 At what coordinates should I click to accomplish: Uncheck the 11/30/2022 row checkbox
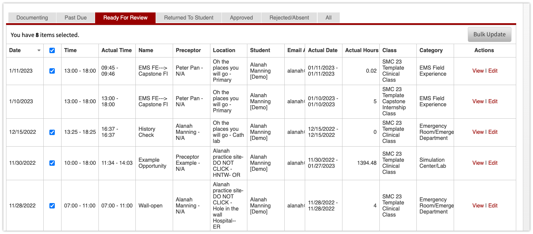[x=52, y=163]
